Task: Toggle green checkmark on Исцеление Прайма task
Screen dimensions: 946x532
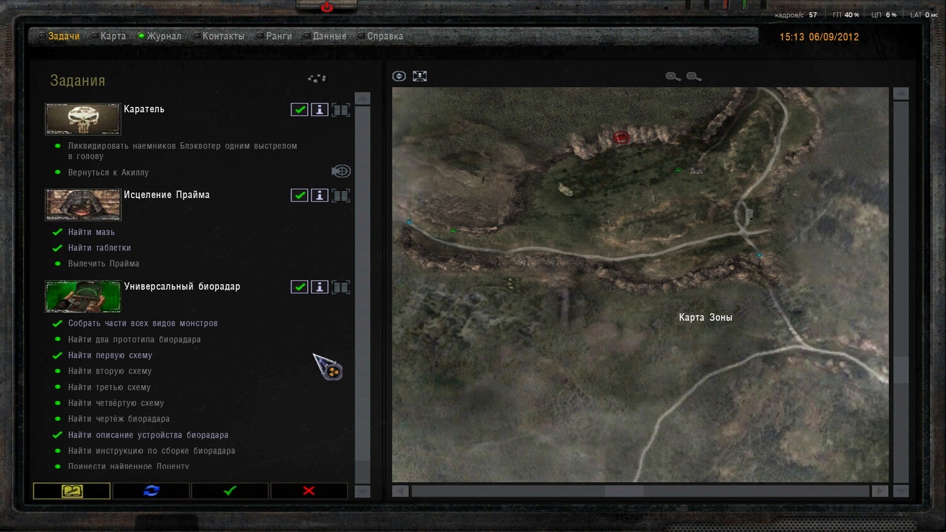Action: 300,195
